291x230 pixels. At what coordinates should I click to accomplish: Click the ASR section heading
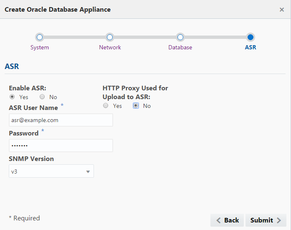click(x=12, y=66)
